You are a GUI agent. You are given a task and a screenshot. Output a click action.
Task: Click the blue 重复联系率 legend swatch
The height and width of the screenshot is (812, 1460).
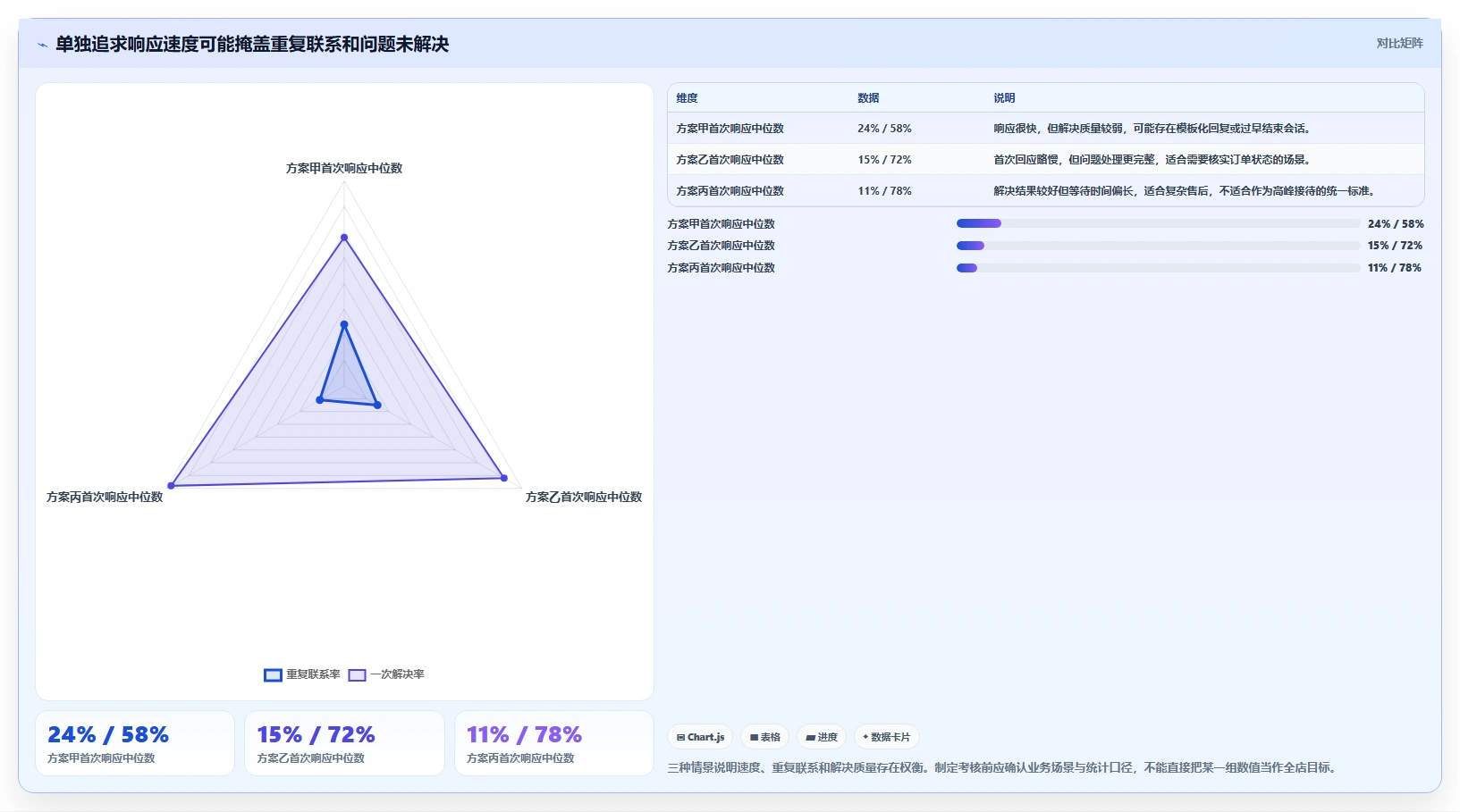click(273, 674)
